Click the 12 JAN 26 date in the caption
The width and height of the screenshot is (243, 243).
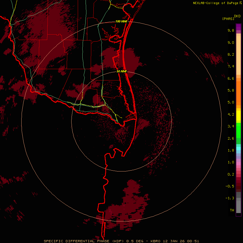click(x=174, y=241)
